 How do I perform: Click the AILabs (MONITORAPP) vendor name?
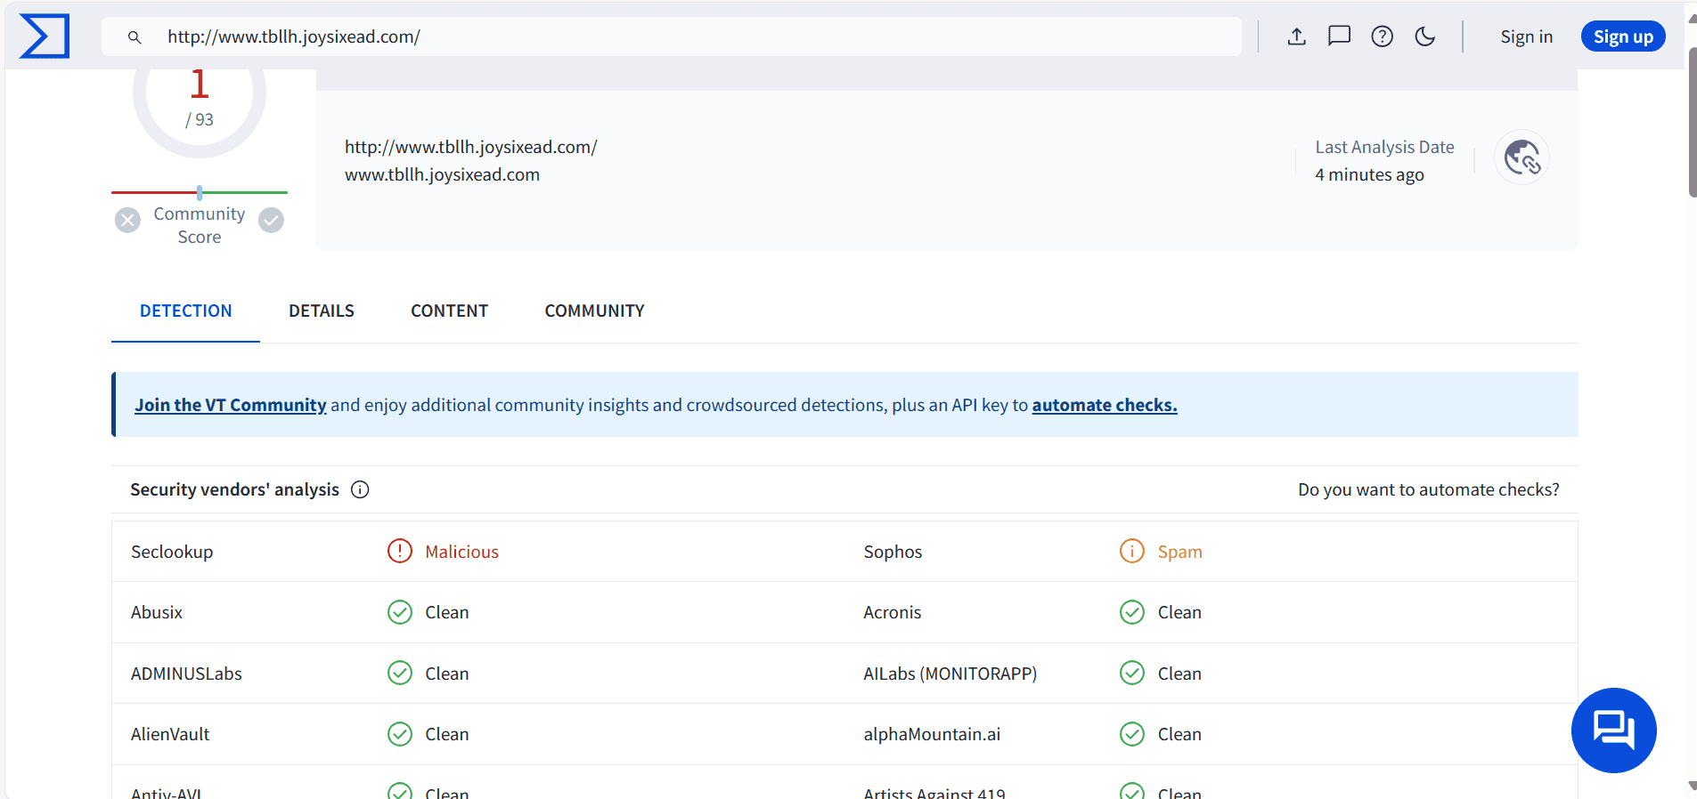click(x=950, y=674)
